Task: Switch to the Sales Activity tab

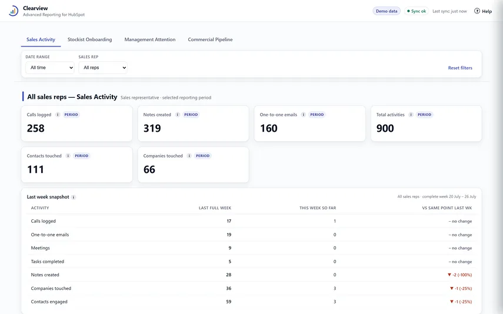Action: 41,39
